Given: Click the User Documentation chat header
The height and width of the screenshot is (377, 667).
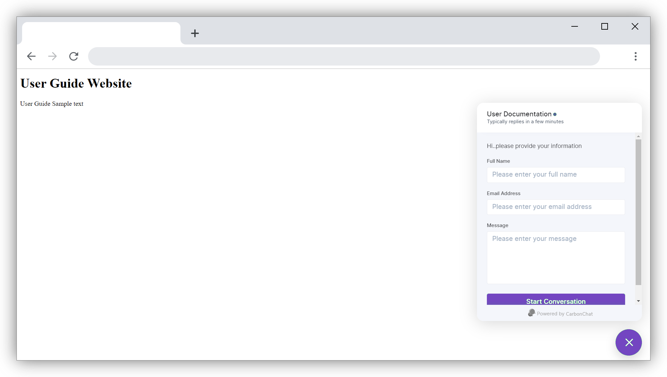Looking at the screenshot, I should point(519,114).
